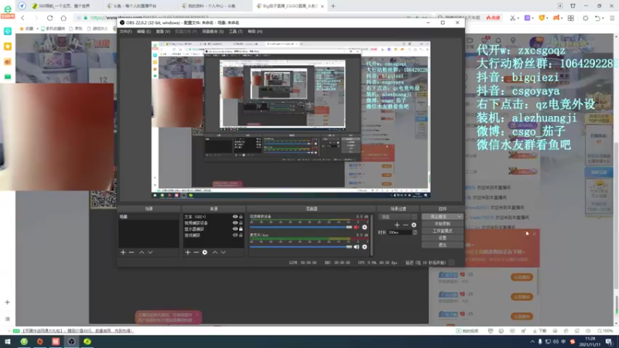Move the selected source down
This screenshot has width=619, height=348.
(224, 253)
